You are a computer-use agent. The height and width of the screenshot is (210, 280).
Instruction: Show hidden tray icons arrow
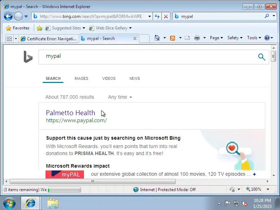point(219,203)
